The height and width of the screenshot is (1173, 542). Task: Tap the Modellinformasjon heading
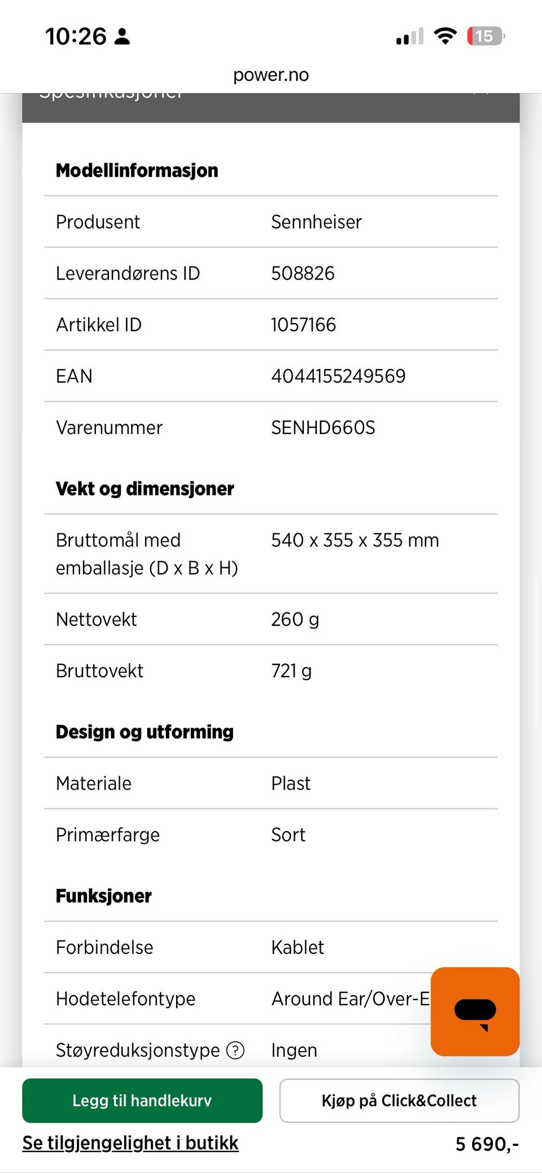[137, 170]
